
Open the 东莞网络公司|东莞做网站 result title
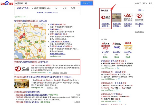44,77
